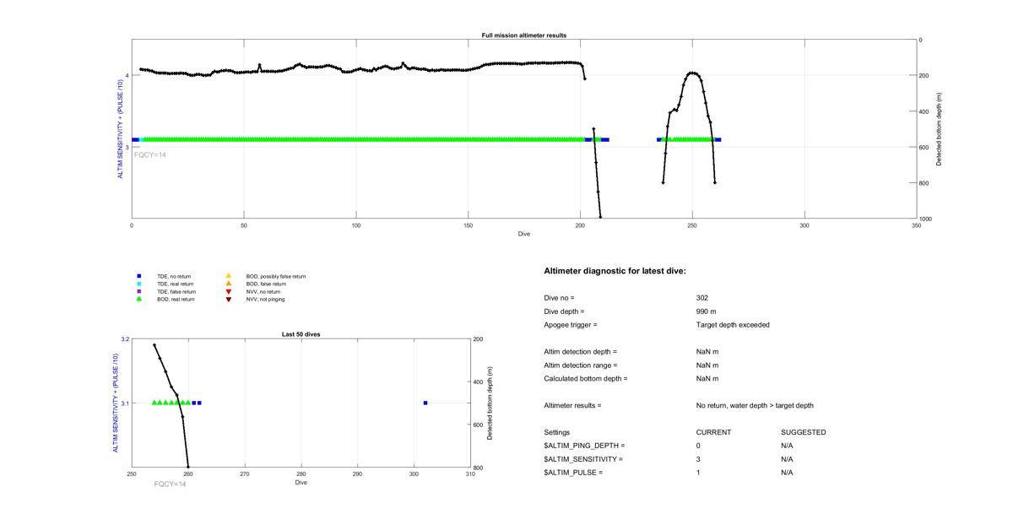Click the 'Dive no =' label
Screen dimensions: 1013x525
pos(559,298)
